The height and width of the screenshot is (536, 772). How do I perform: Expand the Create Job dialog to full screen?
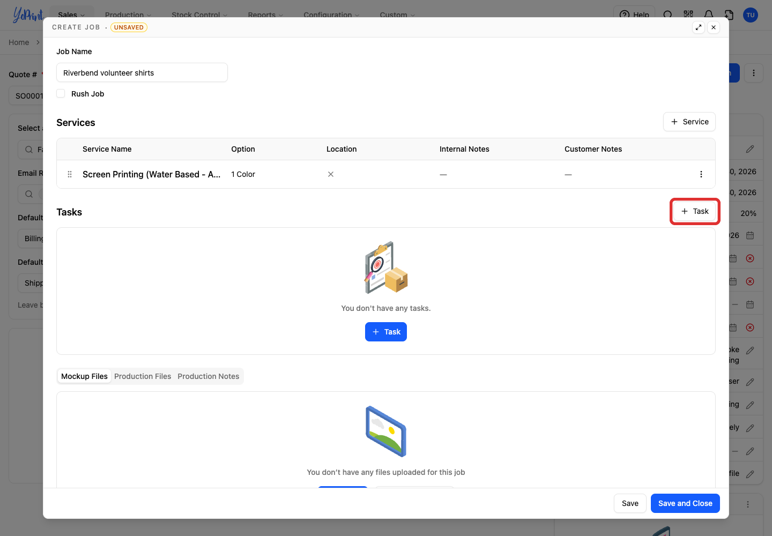point(699,27)
